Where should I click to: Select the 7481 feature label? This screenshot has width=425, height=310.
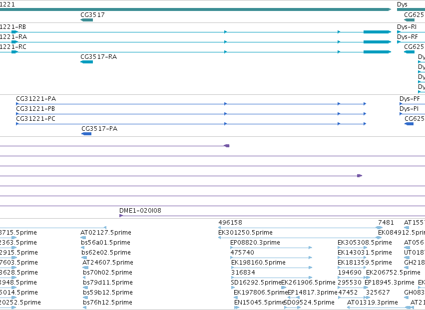pos(386,223)
